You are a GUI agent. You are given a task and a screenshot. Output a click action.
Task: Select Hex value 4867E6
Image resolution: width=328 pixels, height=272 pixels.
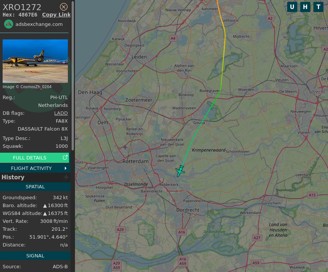pos(28,15)
